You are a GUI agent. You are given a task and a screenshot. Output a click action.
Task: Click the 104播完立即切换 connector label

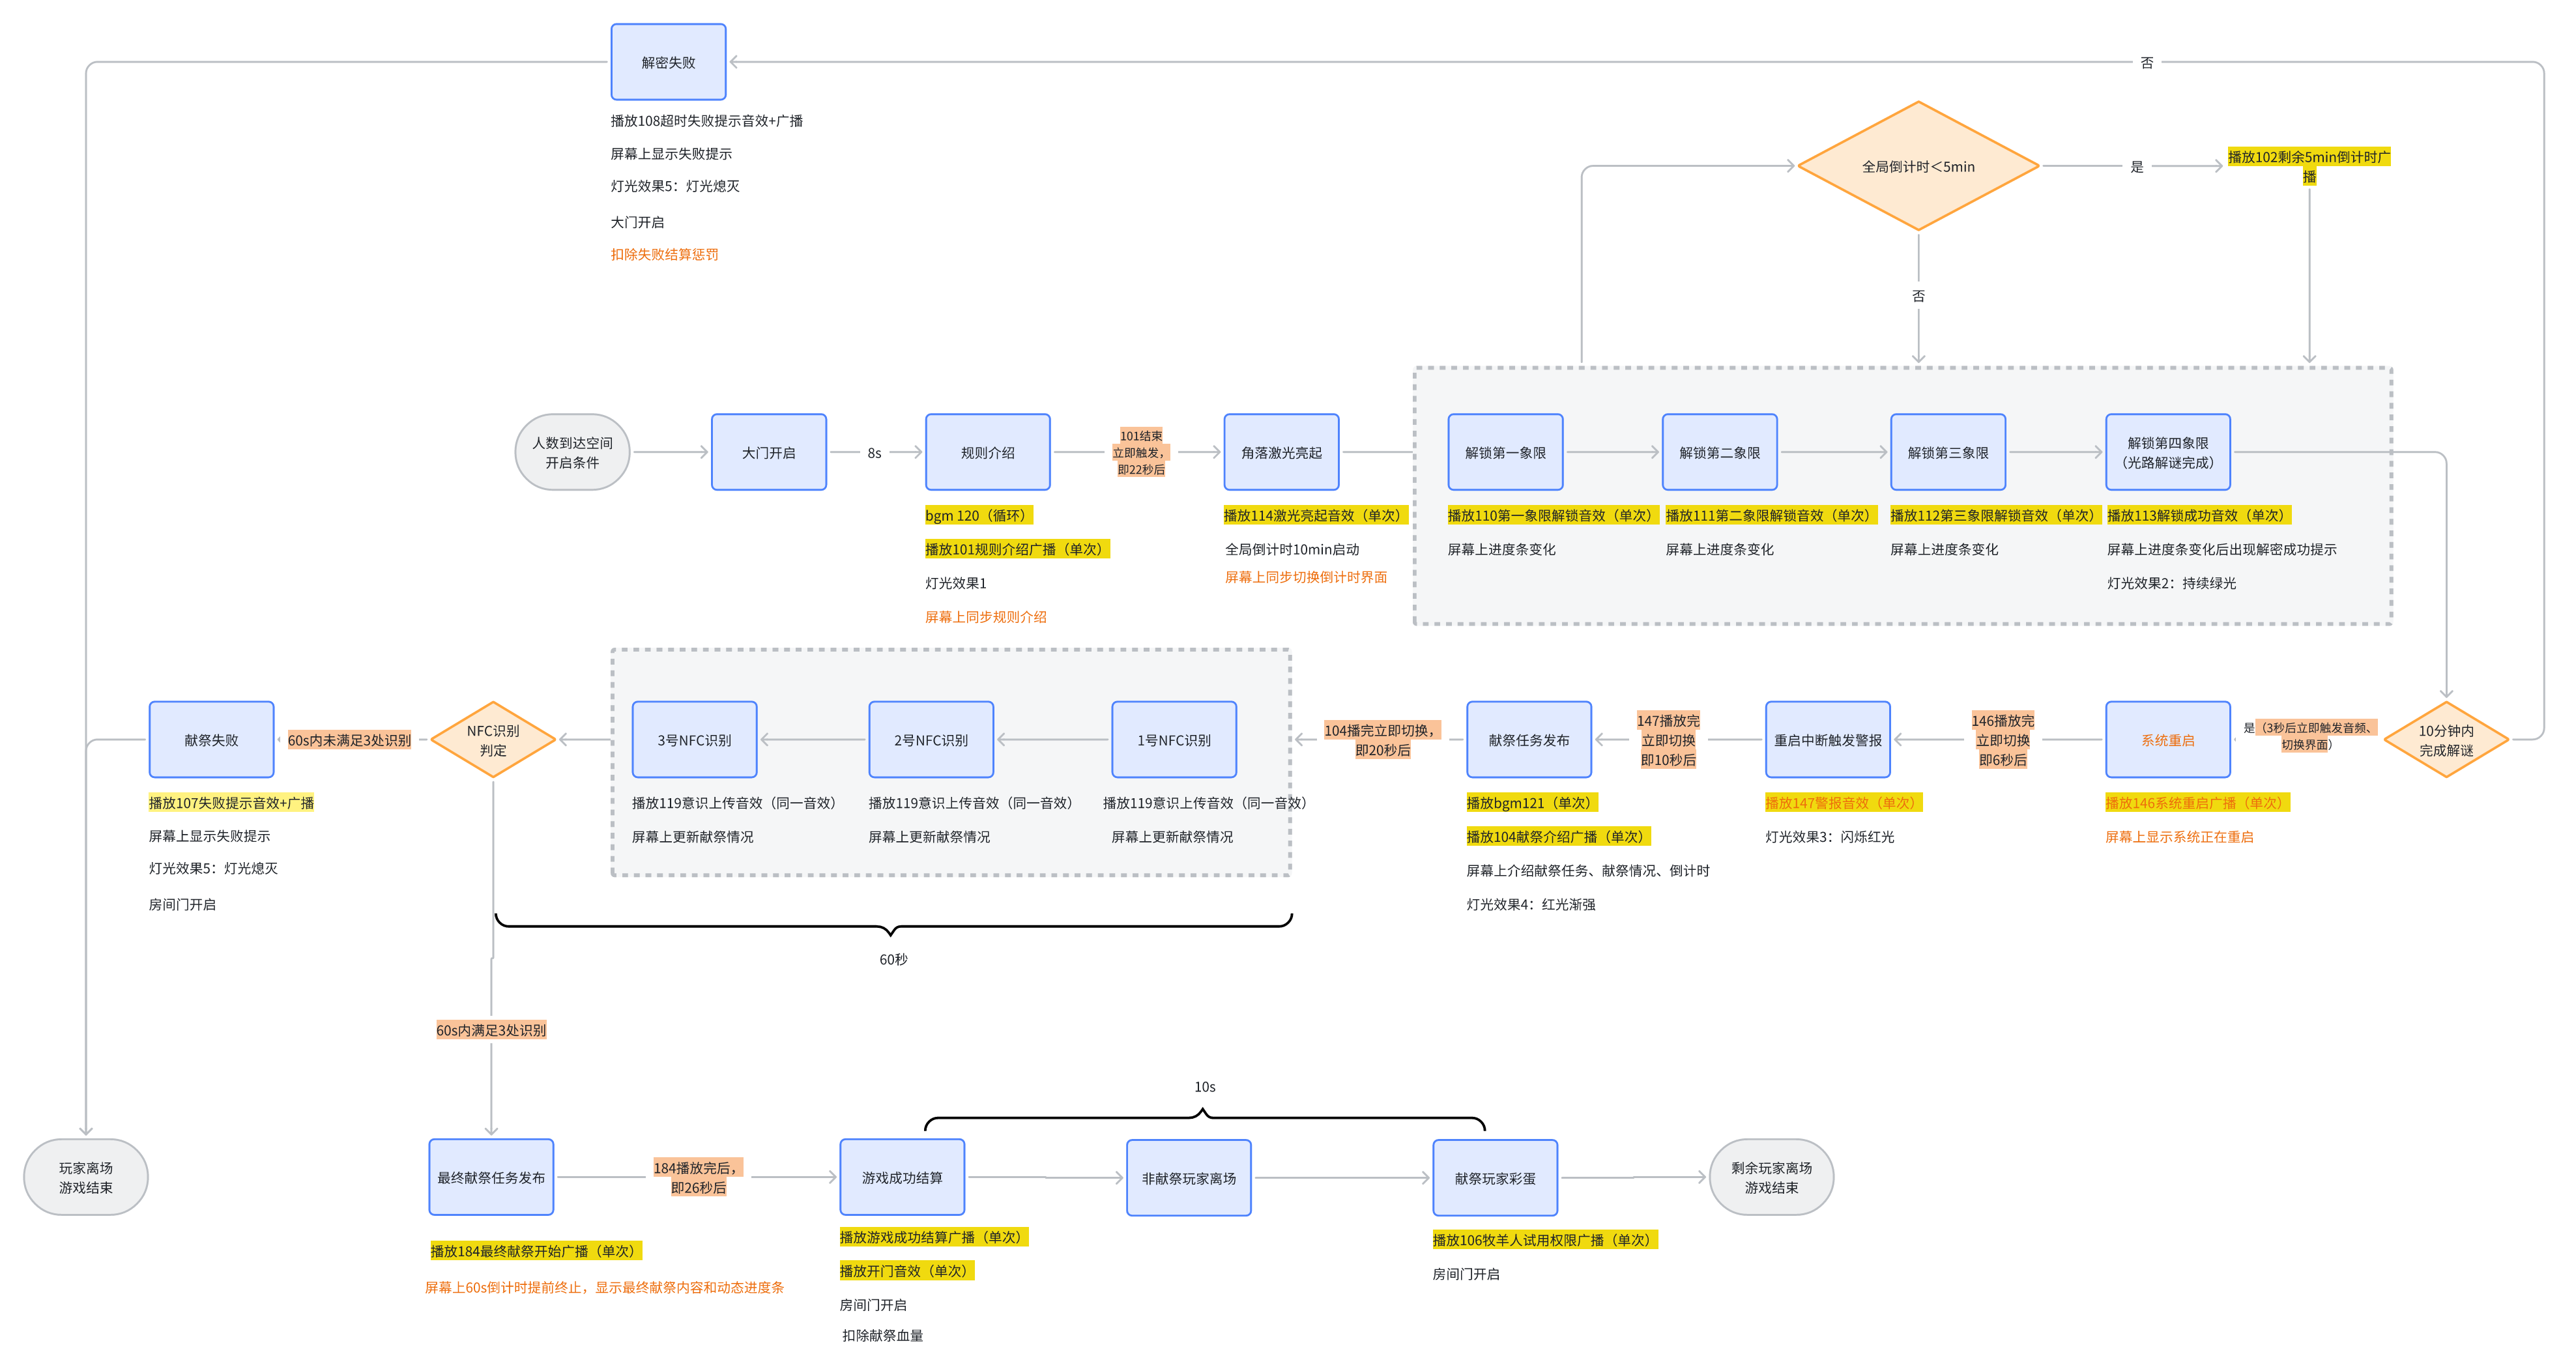1382,740
